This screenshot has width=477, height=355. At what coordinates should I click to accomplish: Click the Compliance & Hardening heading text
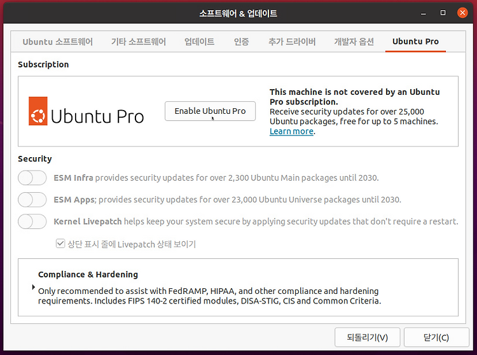click(88, 274)
